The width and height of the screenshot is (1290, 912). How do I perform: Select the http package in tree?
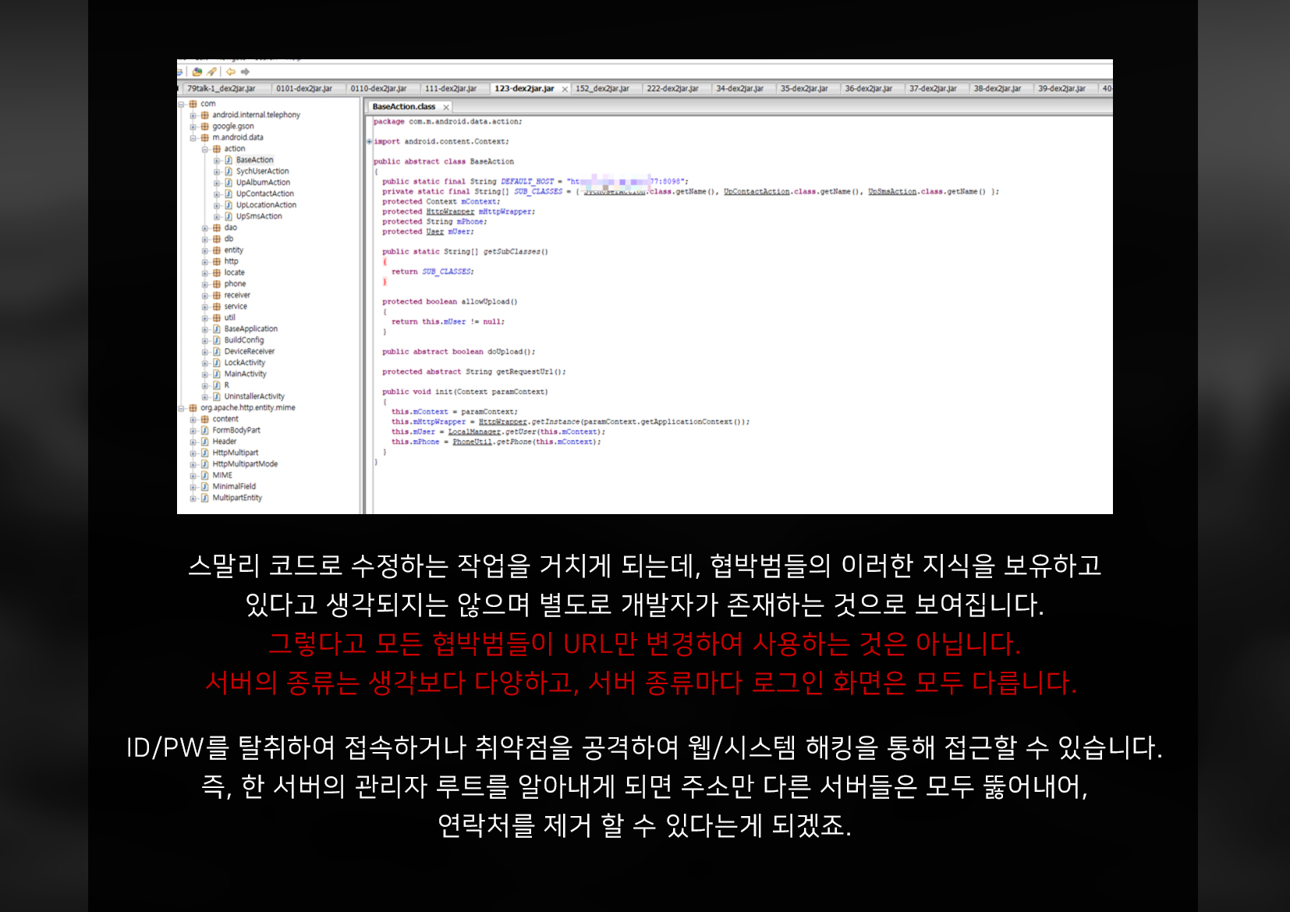(x=232, y=261)
